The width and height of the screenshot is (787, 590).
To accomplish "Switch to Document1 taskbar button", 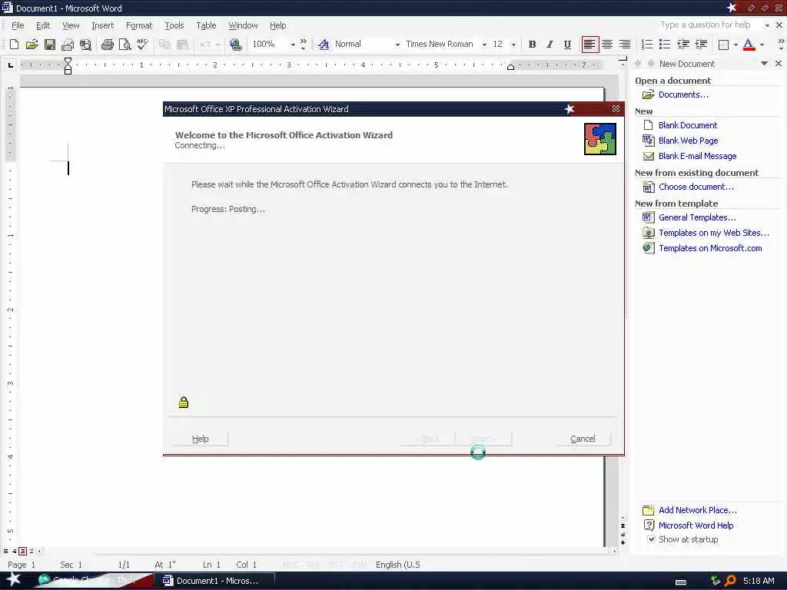I will pos(217,581).
